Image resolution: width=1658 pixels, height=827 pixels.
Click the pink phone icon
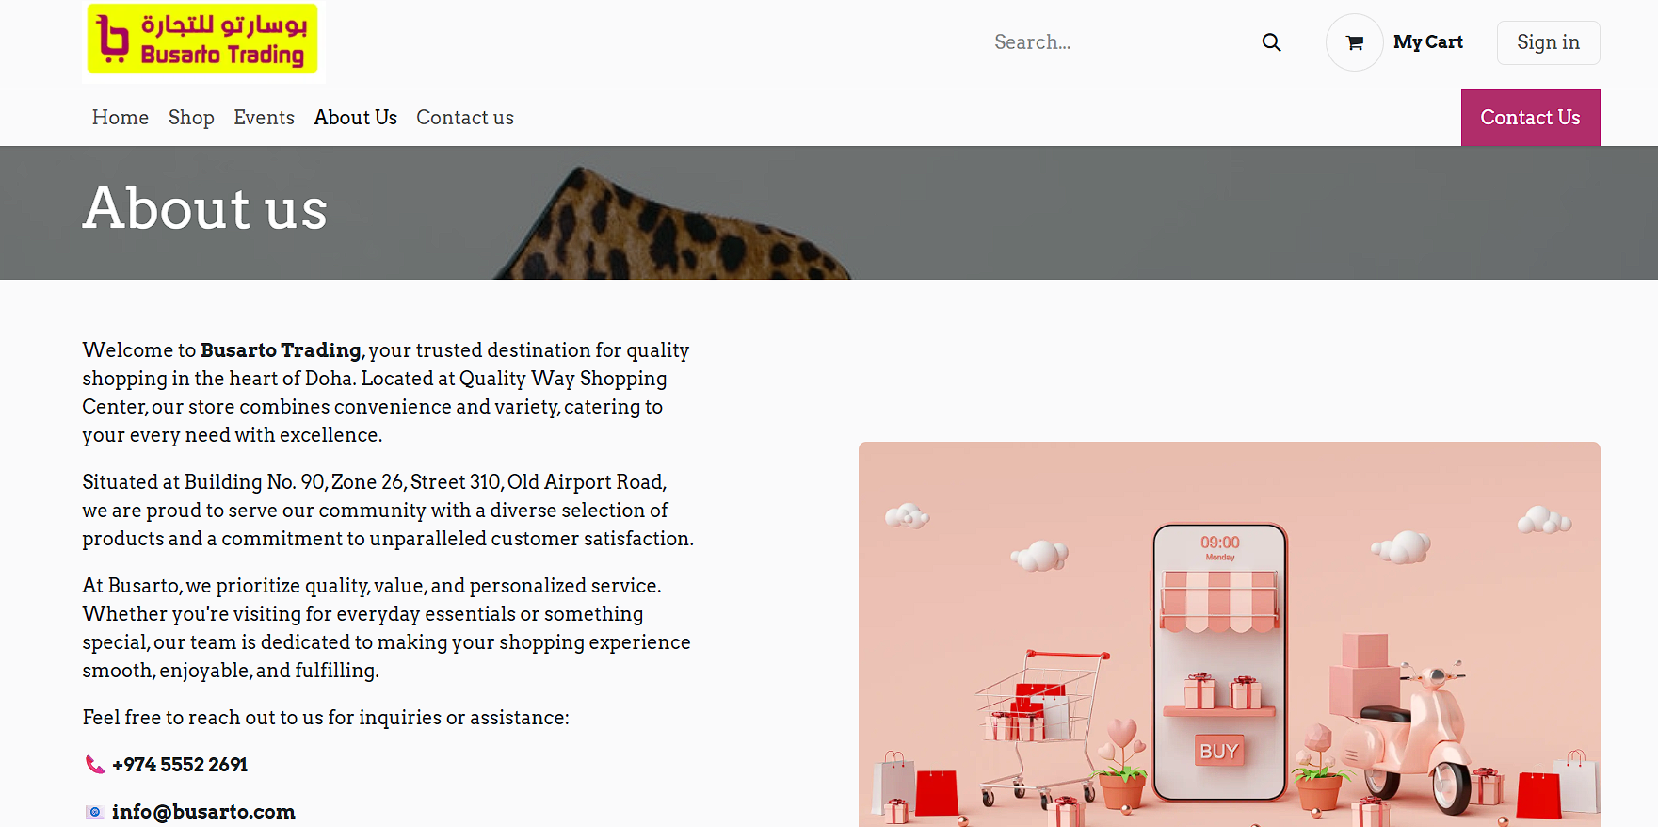click(95, 765)
